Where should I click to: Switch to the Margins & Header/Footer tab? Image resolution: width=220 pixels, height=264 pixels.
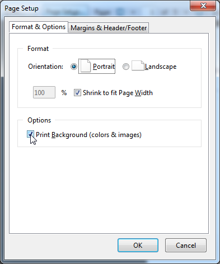[109, 28]
